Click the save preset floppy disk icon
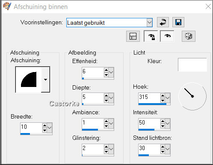 (x=178, y=22)
